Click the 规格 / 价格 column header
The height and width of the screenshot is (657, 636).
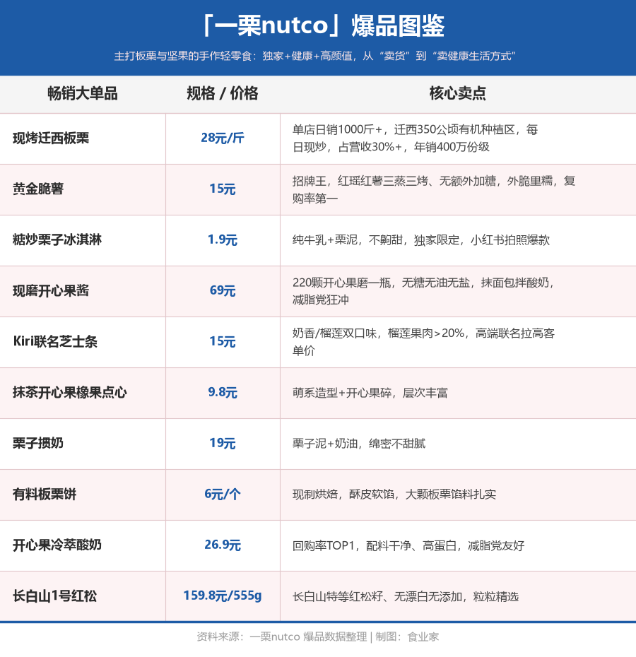(x=223, y=93)
